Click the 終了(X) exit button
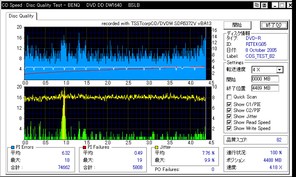Screen dimensions: 296x177 pyautogui.click(x=274, y=25)
